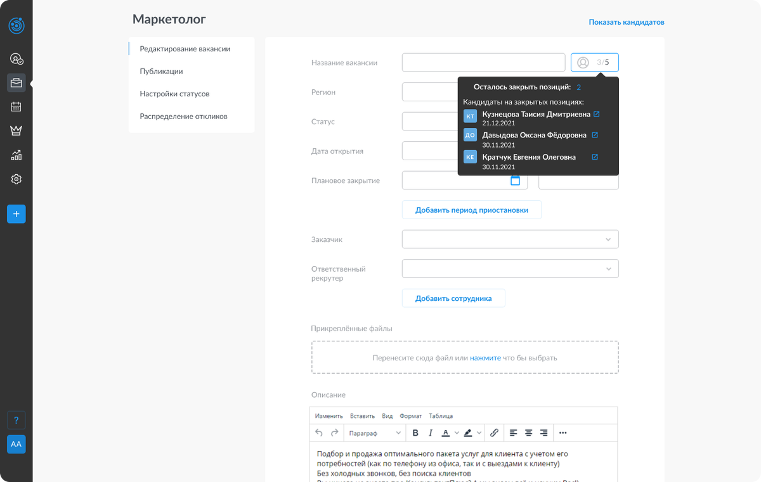Click the undo icon in the editor
The width and height of the screenshot is (761, 482).
pyautogui.click(x=319, y=433)
